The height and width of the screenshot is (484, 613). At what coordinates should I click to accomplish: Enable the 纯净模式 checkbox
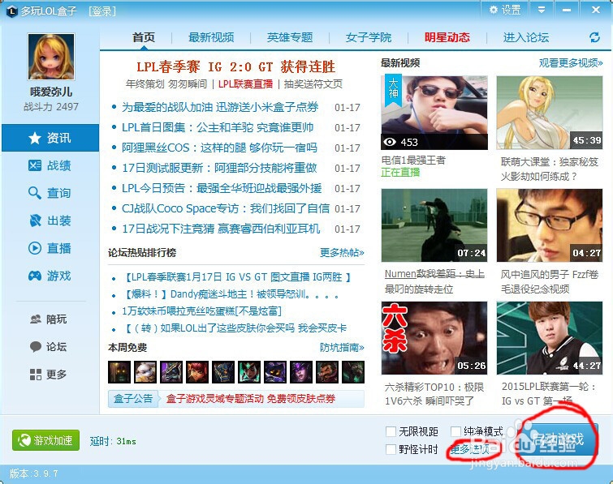click(x=455, y=431)
